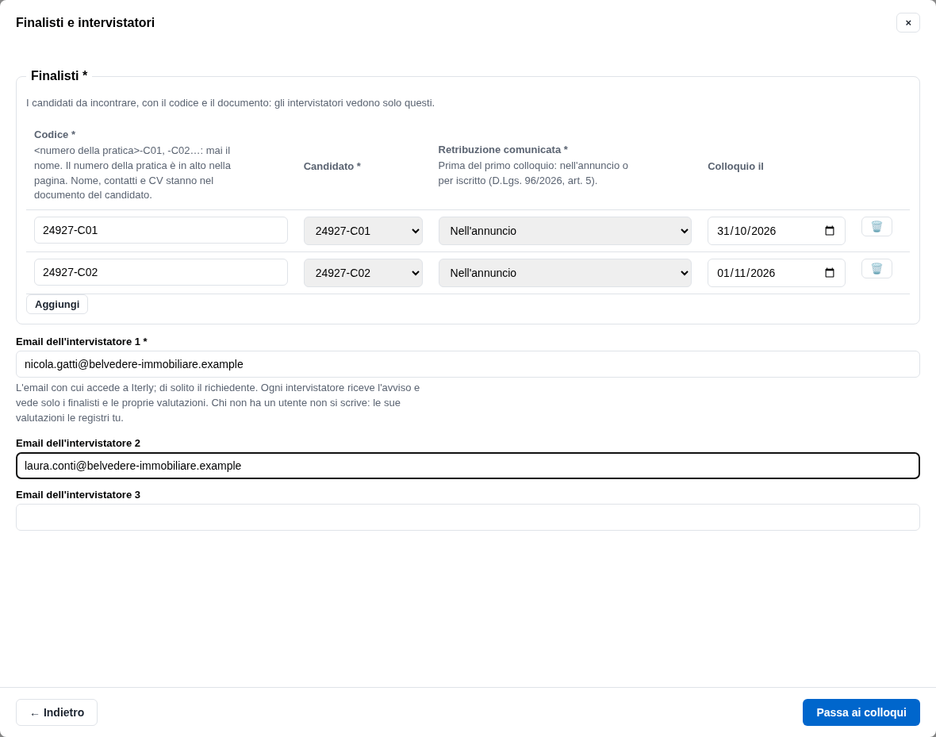The width and height of the screenshot is (936, 737).
Task: Close the Finalisti e intervistatori dialog
Action: point(908,23)
